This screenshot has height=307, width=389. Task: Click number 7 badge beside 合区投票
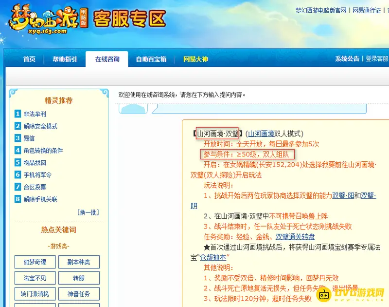click(x=18, y=187)
